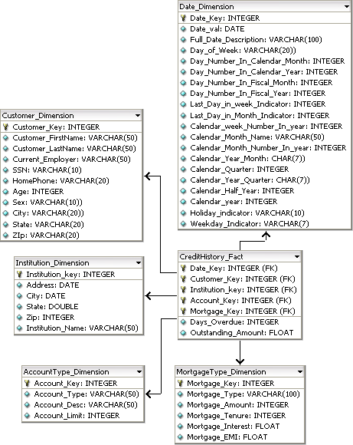Click the Customer_Key key icon in Customer_Dimension

pyautogui.click(x=5, y=127)
